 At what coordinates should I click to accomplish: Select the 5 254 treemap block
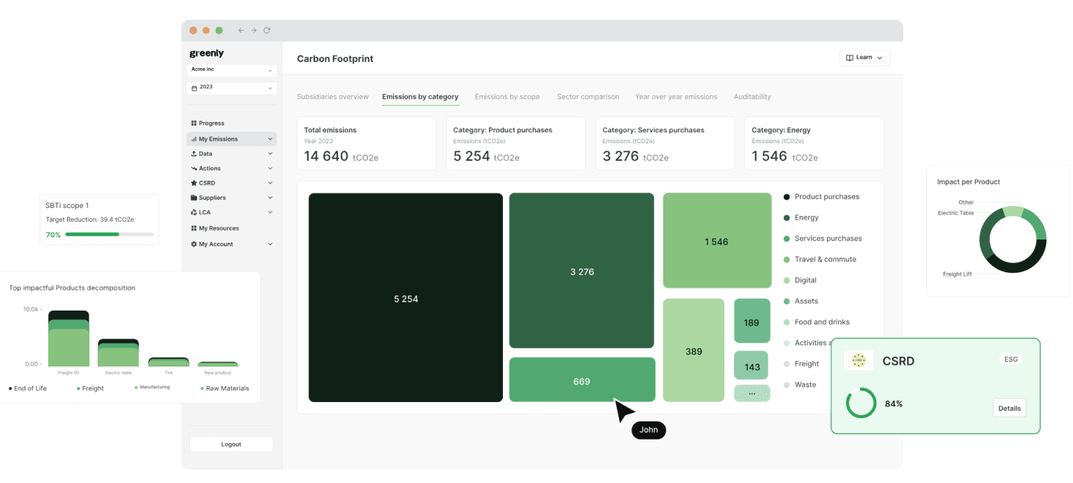pyautogui.click(x=405, y=297)
